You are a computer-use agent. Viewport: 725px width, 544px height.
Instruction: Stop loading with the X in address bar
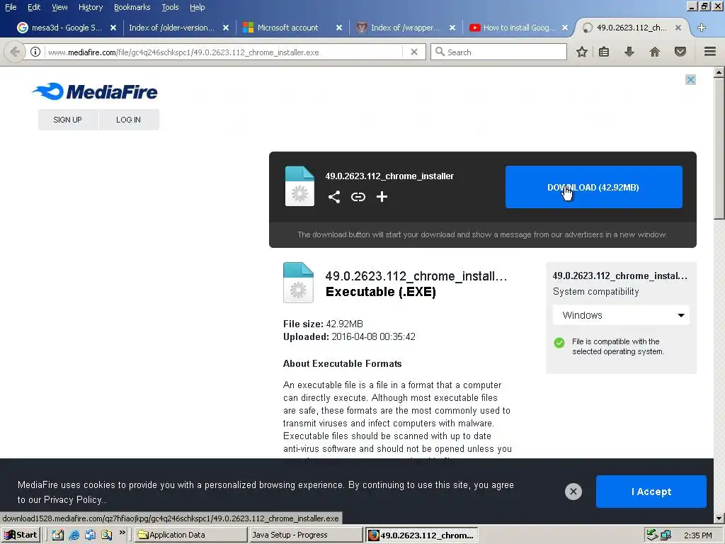click(x=414, y=52)
